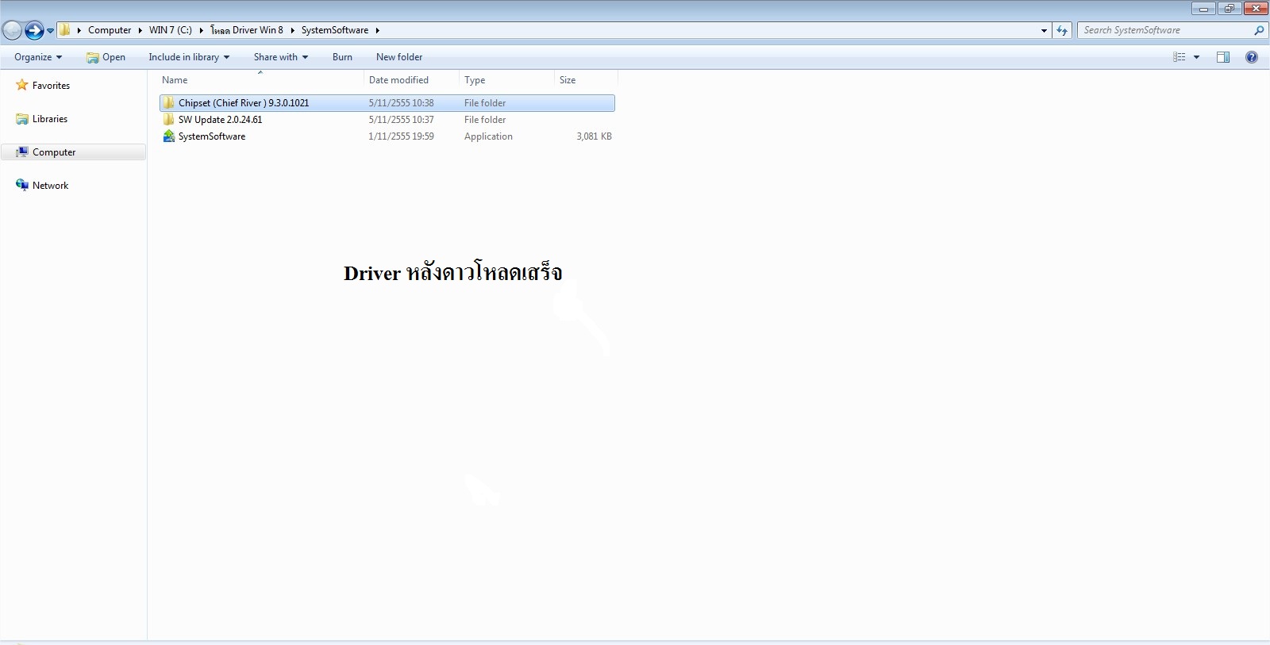Select Favorites in navigation pane

(51, 86)
